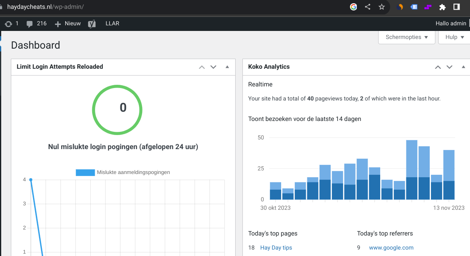
Task: Toggle the browser side panel icon
Action: pyautogui.click(x=457, y=7)
